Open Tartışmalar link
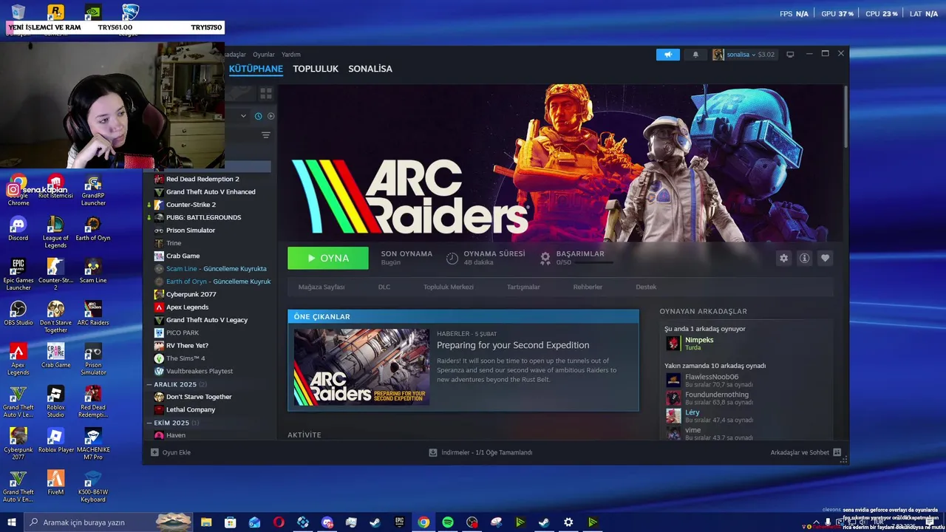The height and width of the screenshot is (532, 946). tap(523, 287)
